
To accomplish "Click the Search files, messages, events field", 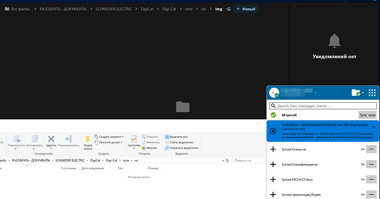I will [x=323, y=106].
